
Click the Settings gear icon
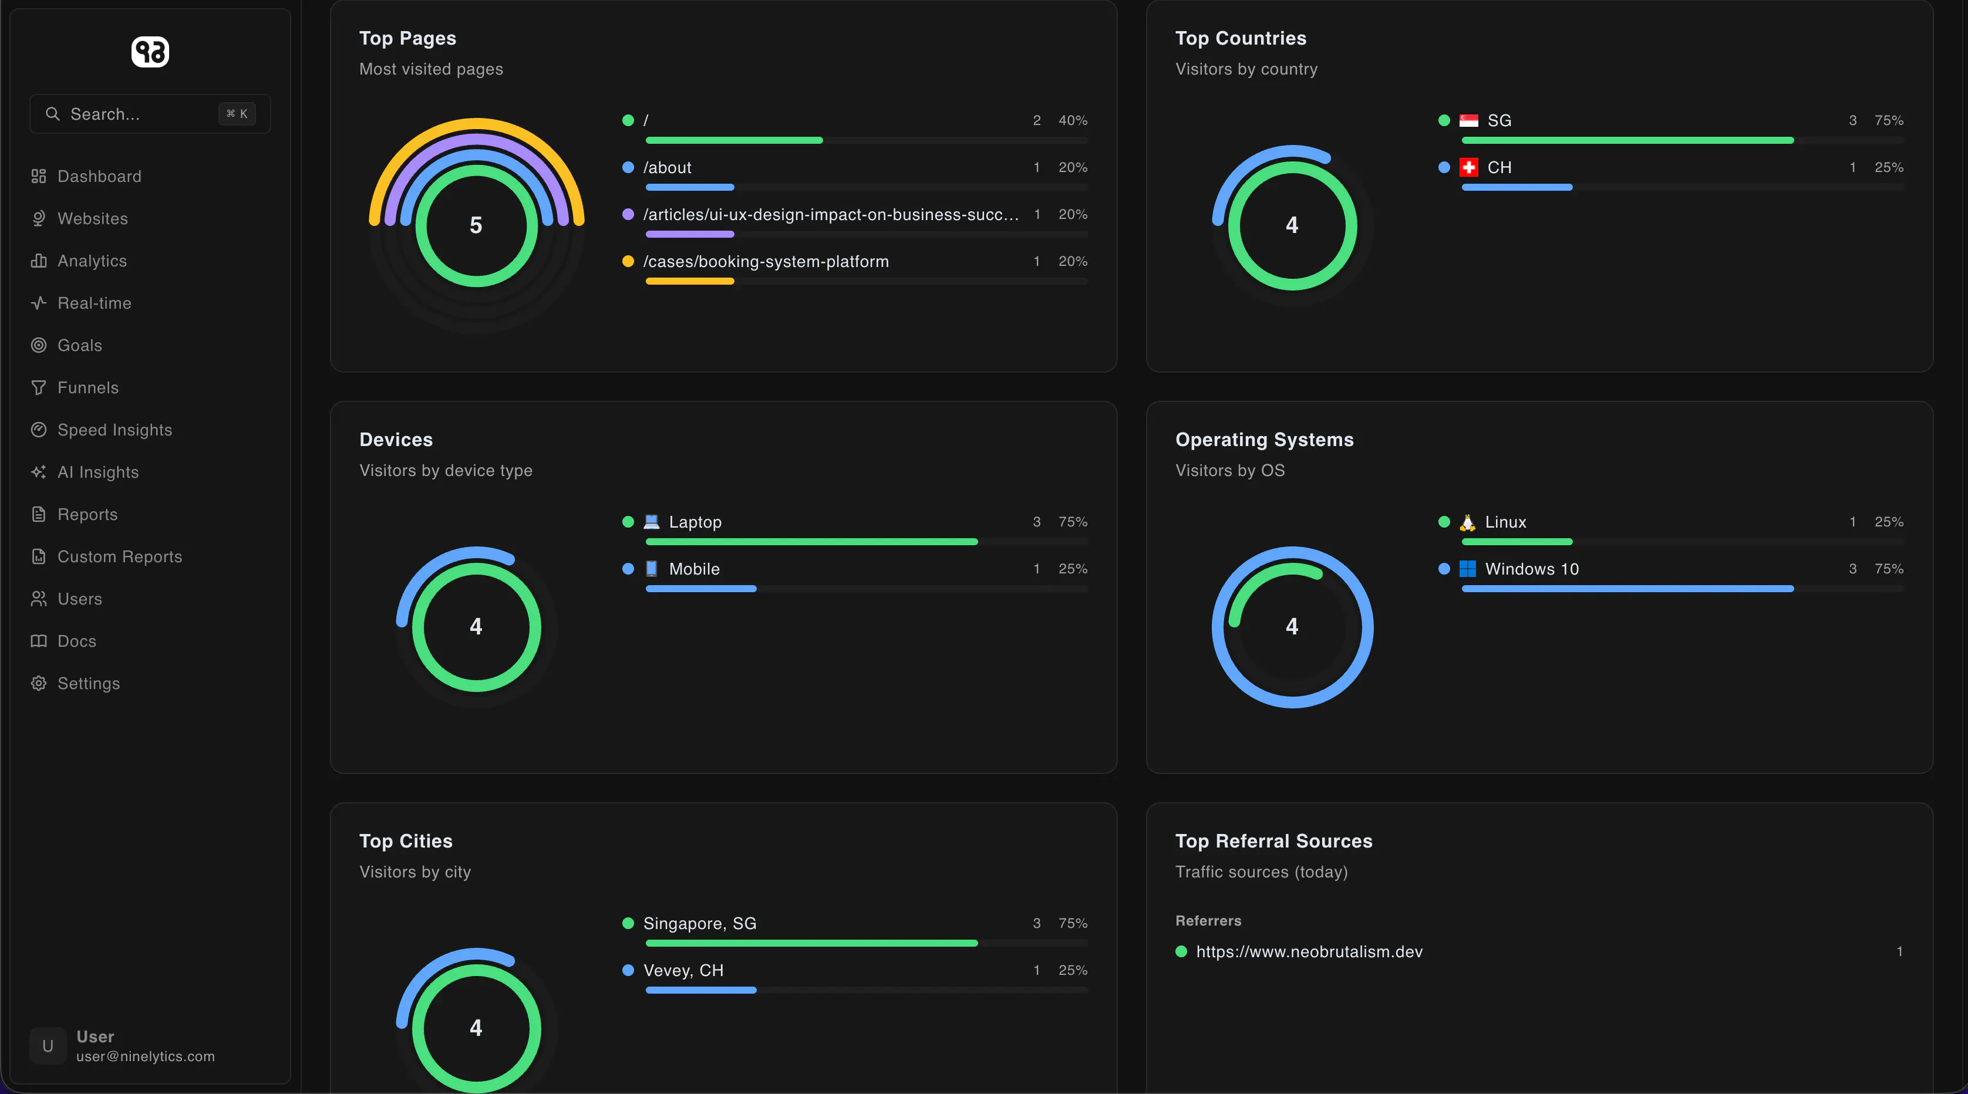coord(39,683)
